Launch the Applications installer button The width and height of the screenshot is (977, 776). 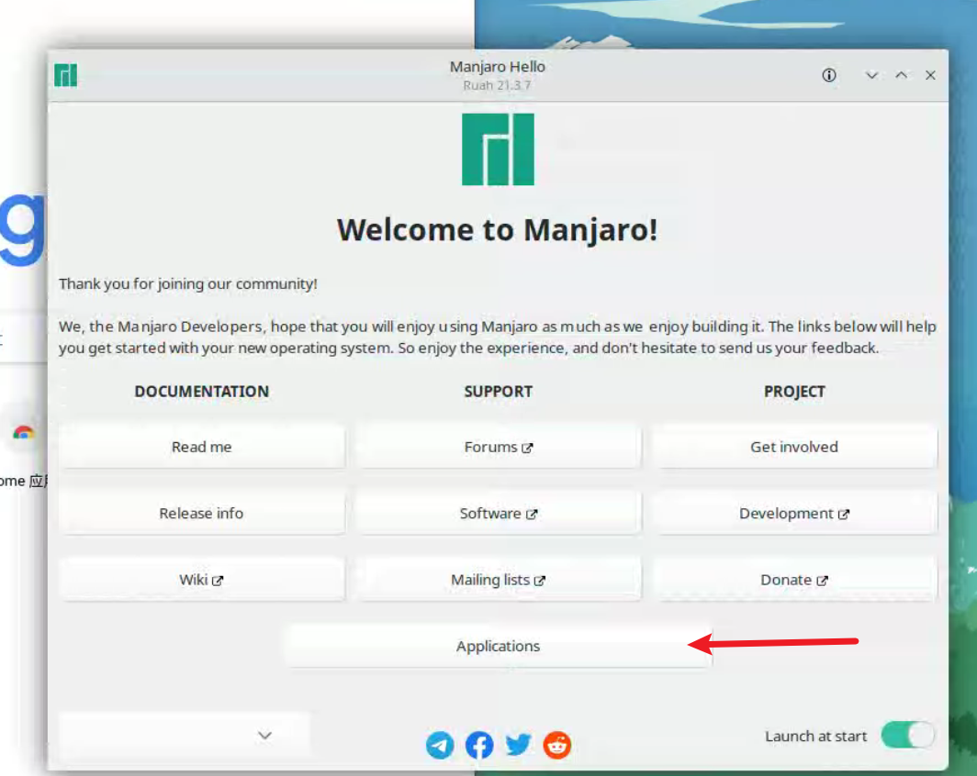pos(498,646)
